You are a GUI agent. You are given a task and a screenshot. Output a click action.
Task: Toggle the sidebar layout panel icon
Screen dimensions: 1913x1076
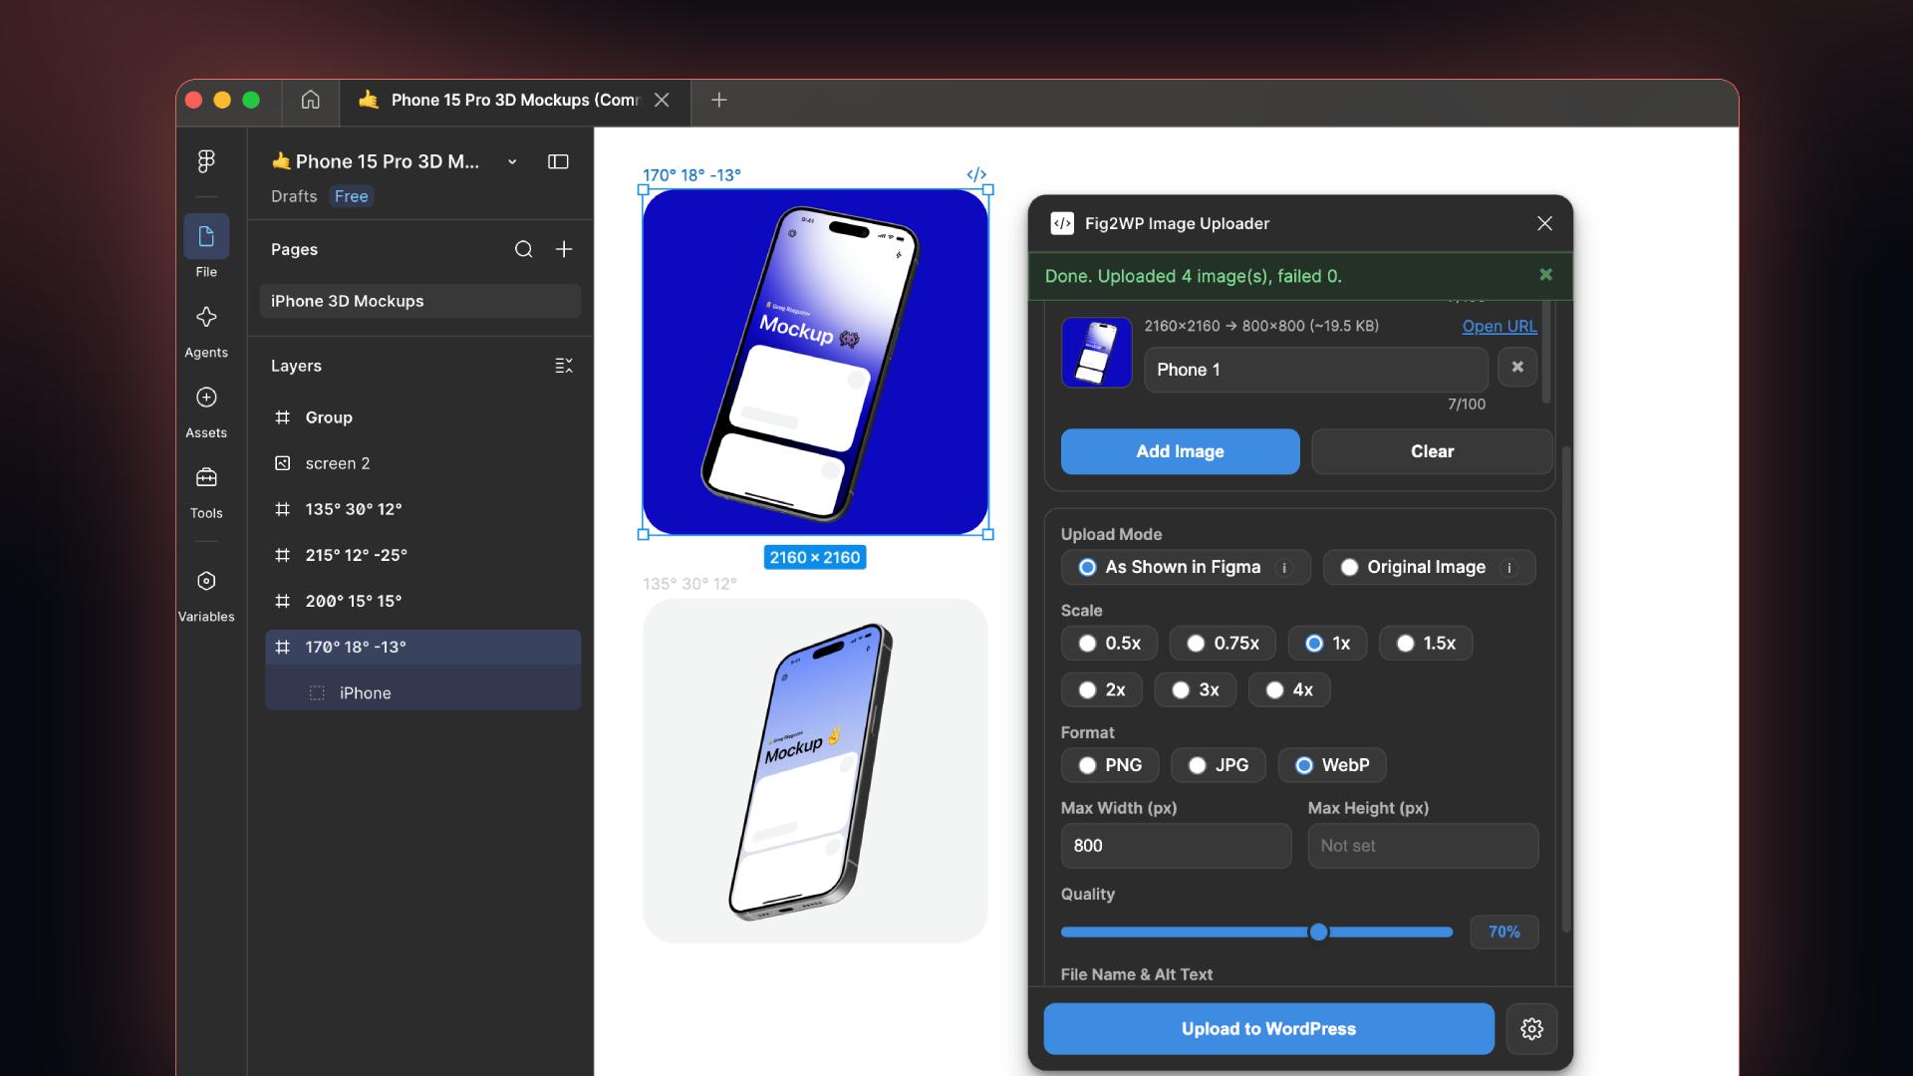tap(558, 161)
